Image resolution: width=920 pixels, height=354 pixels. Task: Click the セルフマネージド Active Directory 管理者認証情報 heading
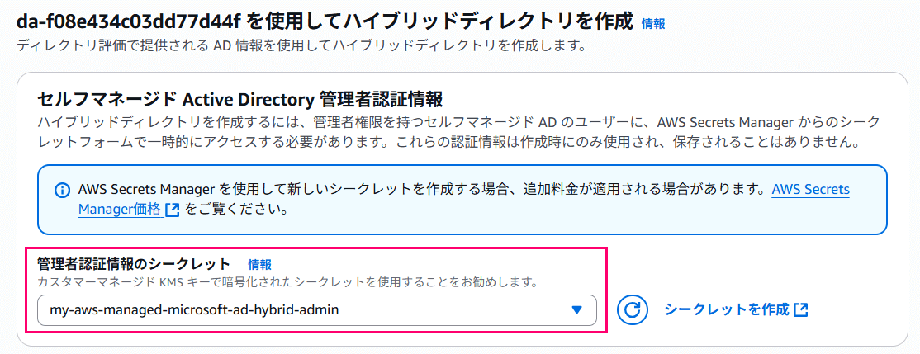(239, 99)
